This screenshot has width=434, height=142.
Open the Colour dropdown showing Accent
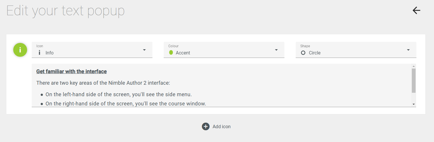tap(224, 50)
